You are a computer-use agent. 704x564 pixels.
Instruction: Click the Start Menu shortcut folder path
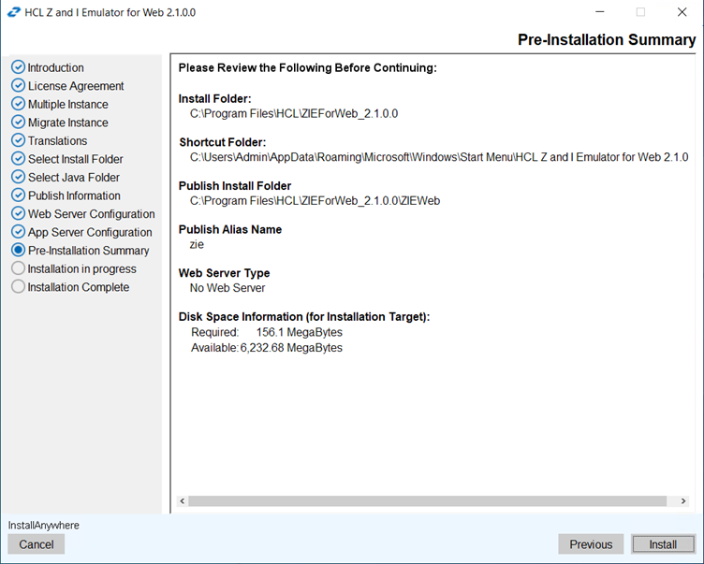click(439, 157)
